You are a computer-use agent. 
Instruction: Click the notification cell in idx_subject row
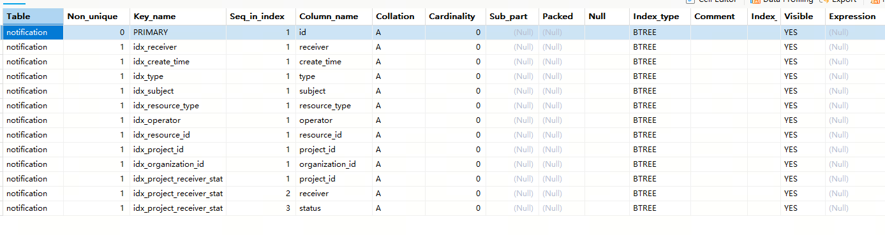tap(33, 90)
